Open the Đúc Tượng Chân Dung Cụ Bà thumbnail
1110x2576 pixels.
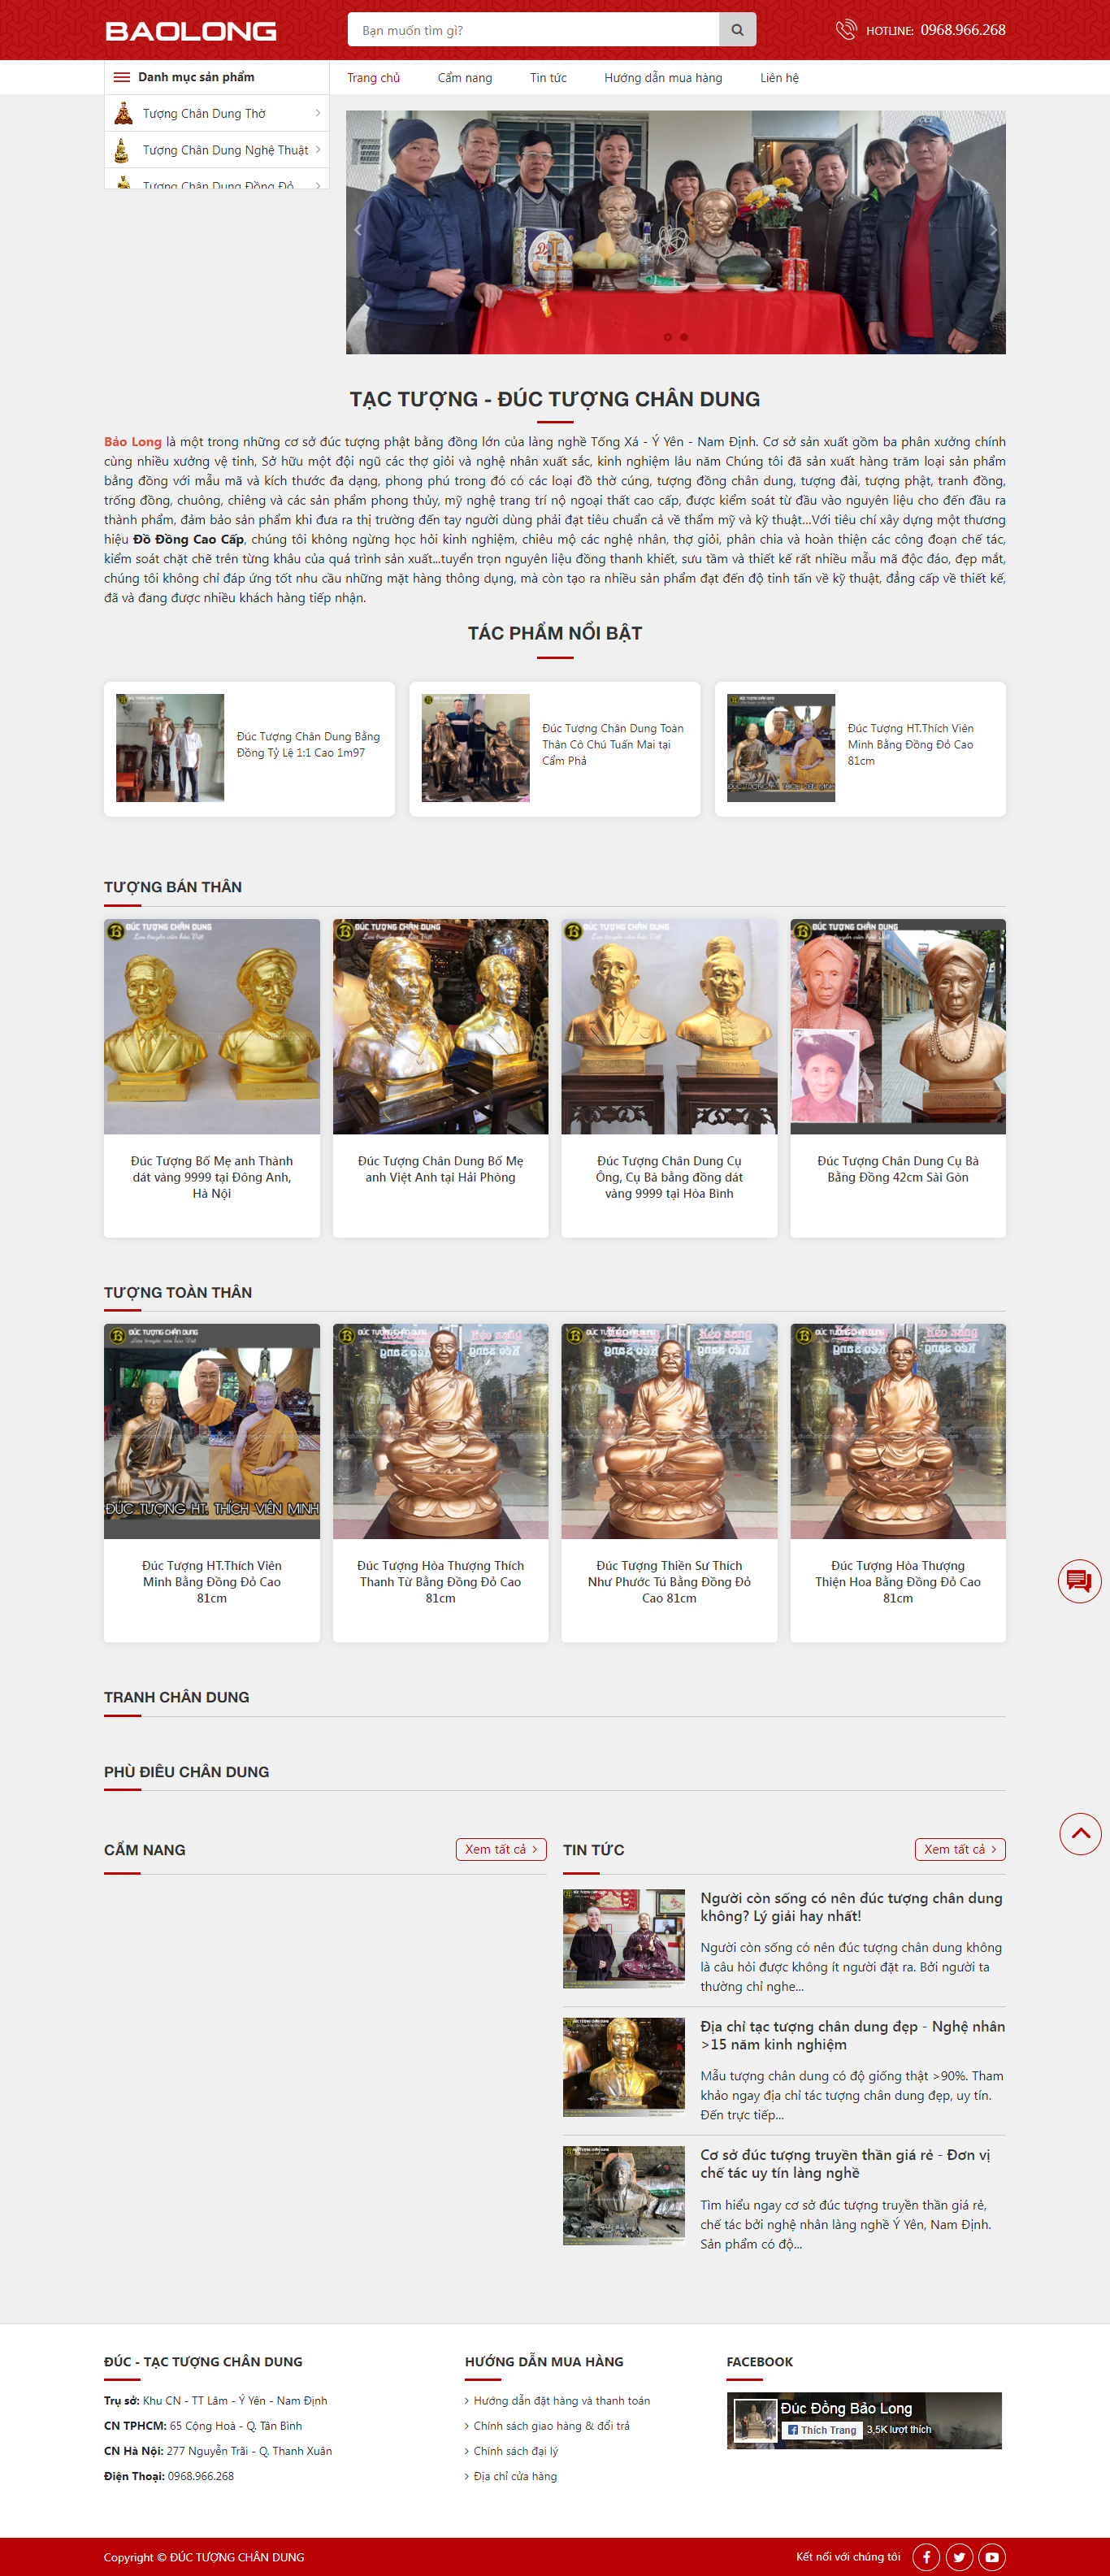tap(897, 1027)
